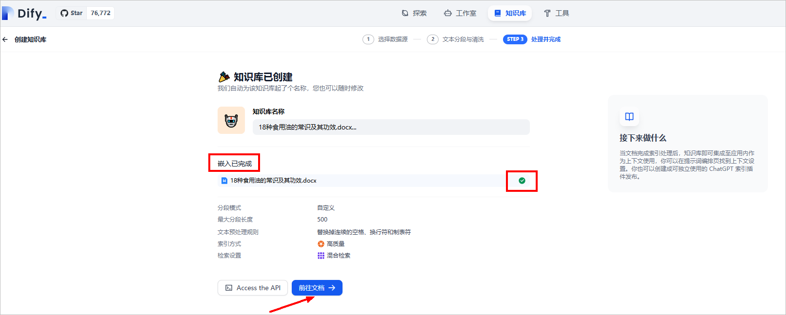Click the 检索设置 label
This screenshot has height=315, width=786.
229,256
